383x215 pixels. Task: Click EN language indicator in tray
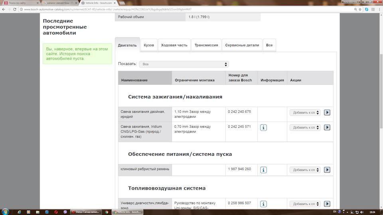pos(335,211)
